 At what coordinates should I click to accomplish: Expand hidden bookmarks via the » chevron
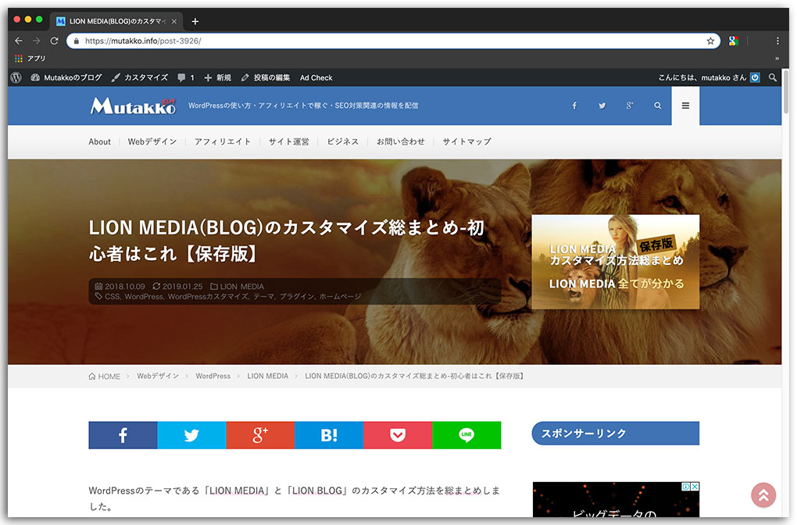tap(777, 58)
